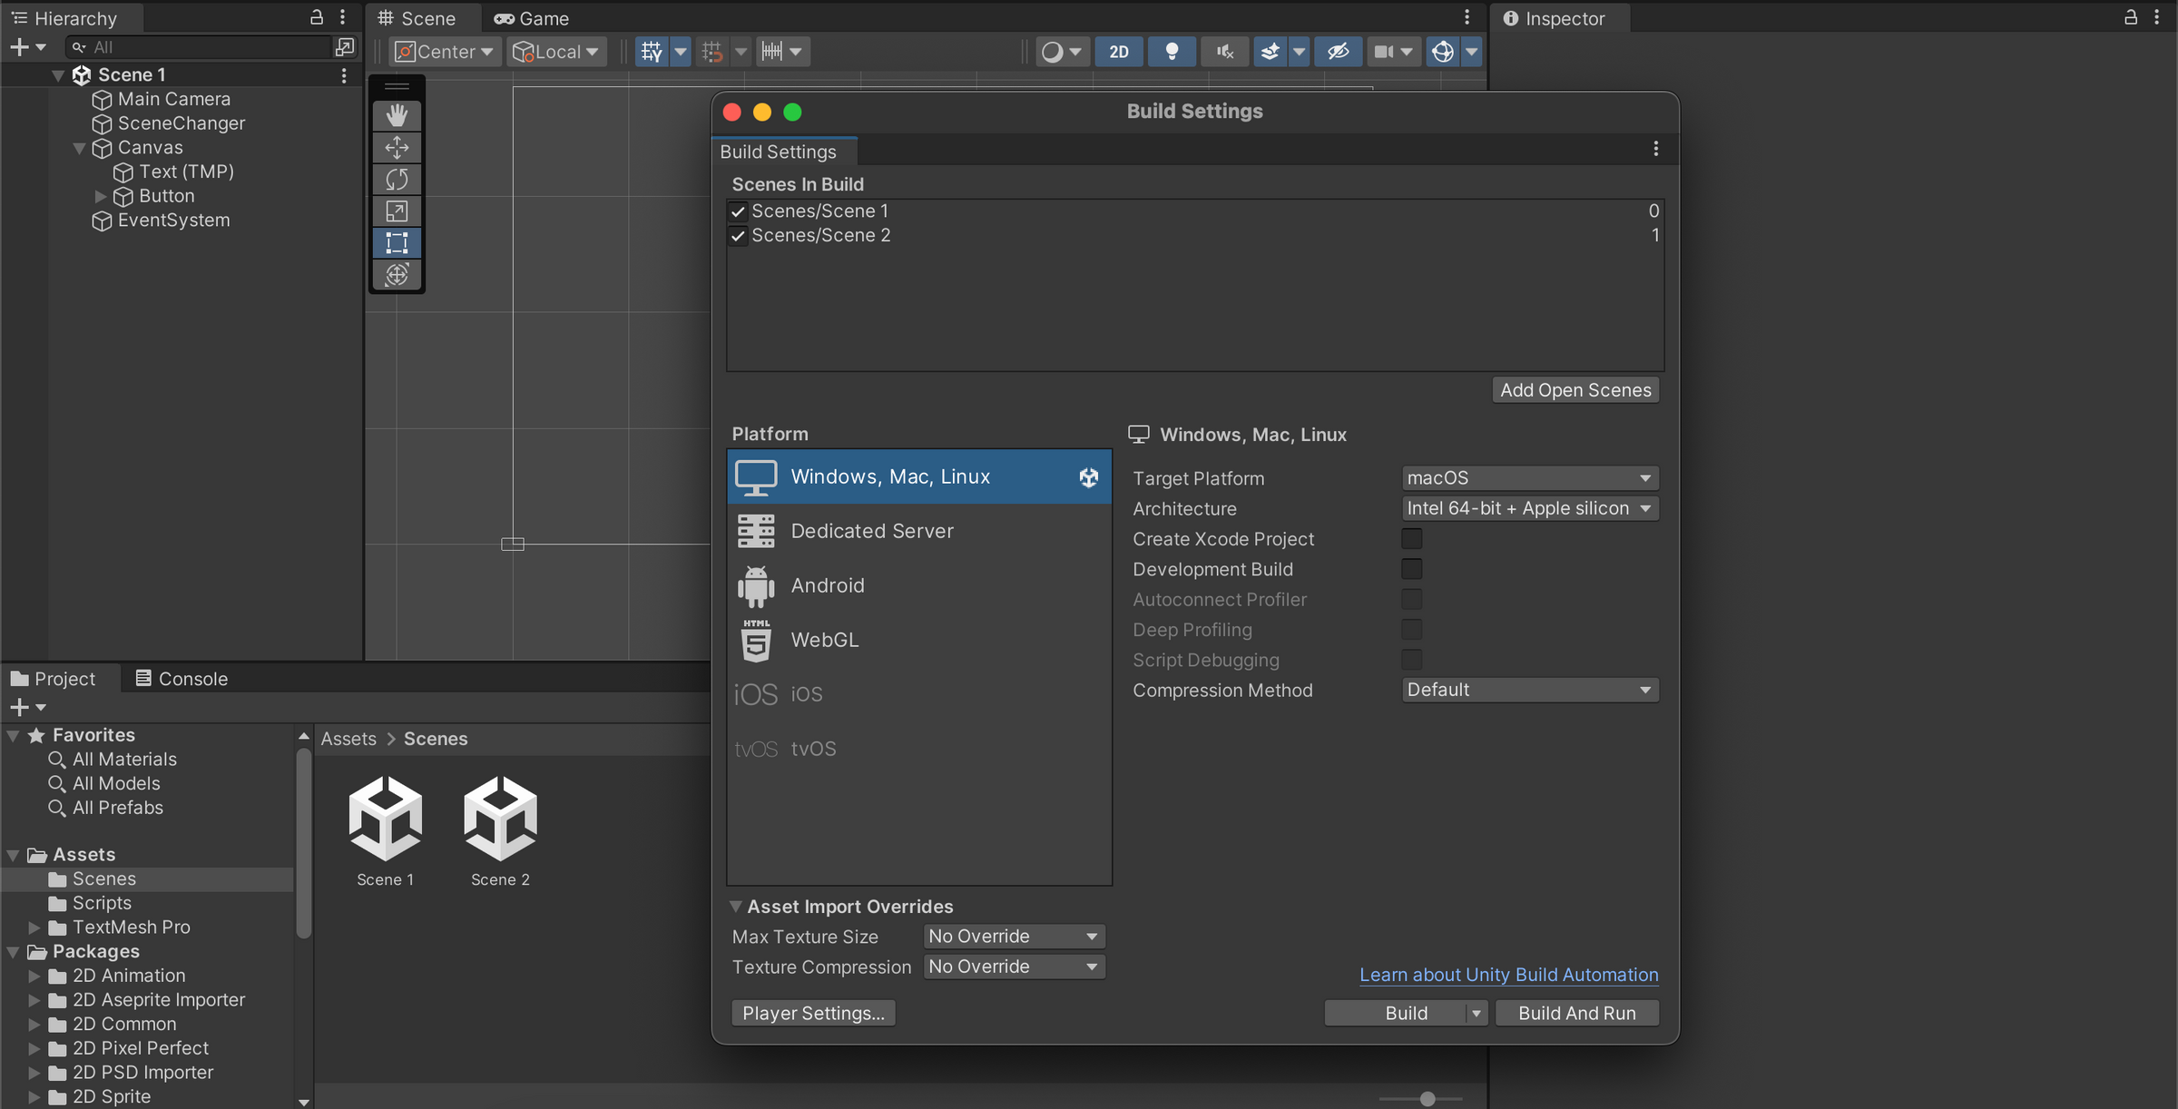Select the Move tool
This screenshot has height=1109, width=2178.
[397, 147]
